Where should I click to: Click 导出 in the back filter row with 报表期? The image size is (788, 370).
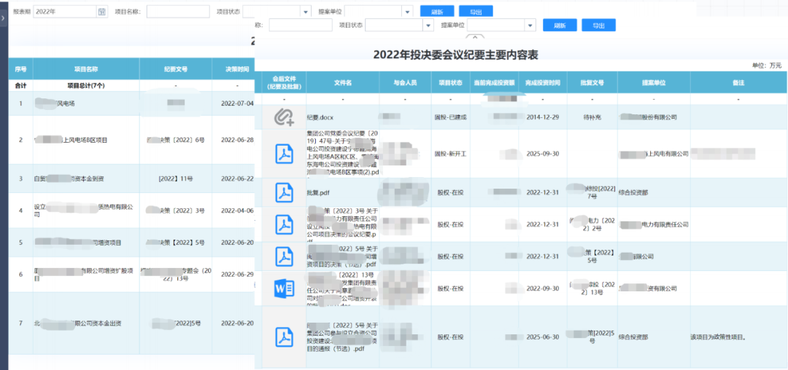pos(476,11)
